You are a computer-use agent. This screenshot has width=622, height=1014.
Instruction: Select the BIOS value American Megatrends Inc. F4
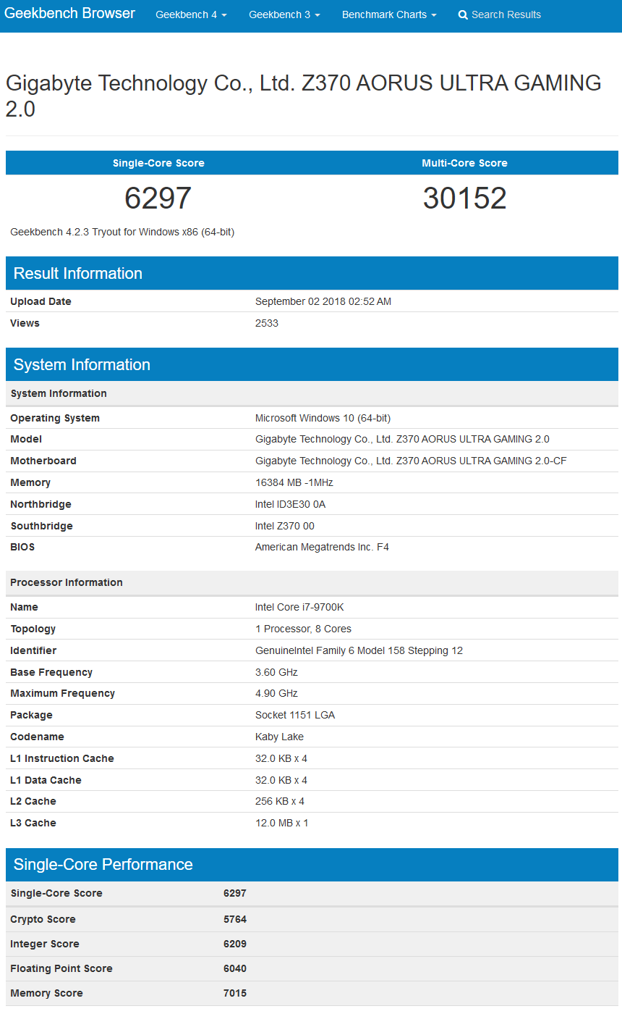[x=322, y=547]
